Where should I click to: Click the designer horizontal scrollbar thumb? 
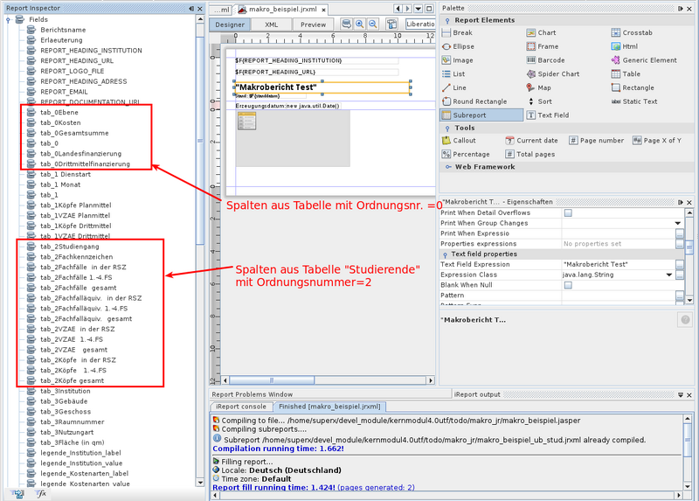coord(272,380)
